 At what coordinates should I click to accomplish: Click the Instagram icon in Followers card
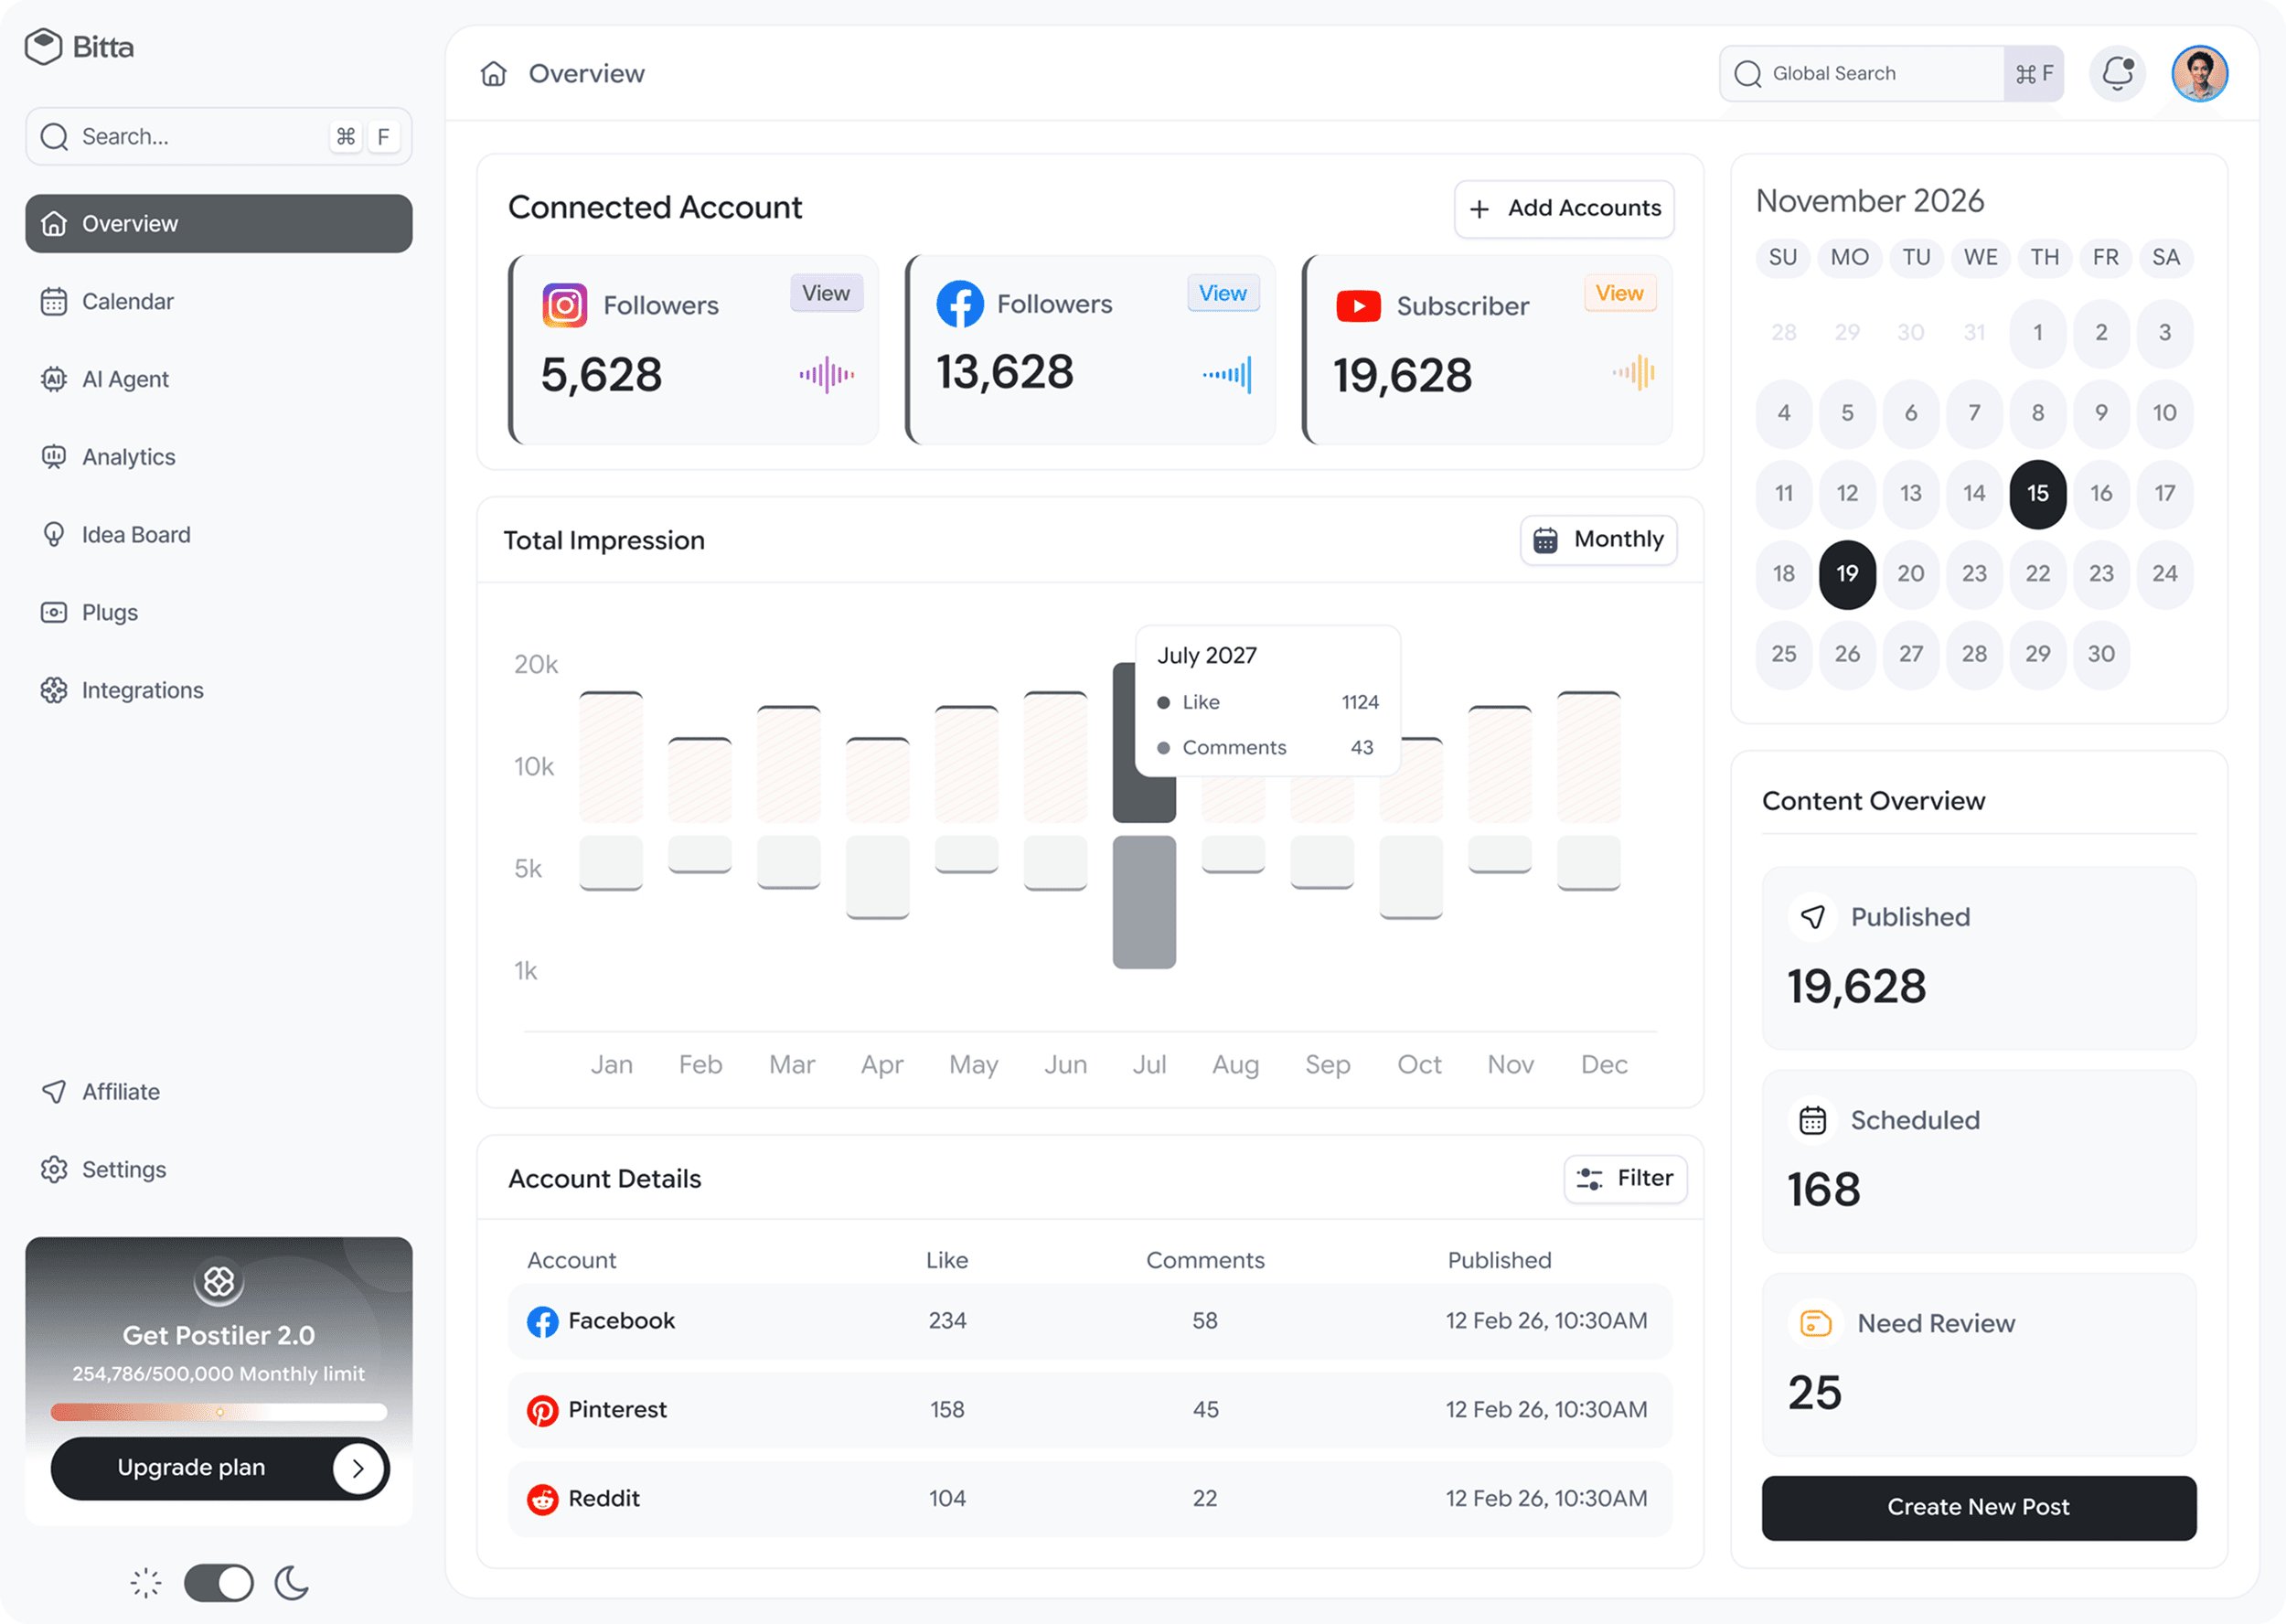tap(565, 305)
